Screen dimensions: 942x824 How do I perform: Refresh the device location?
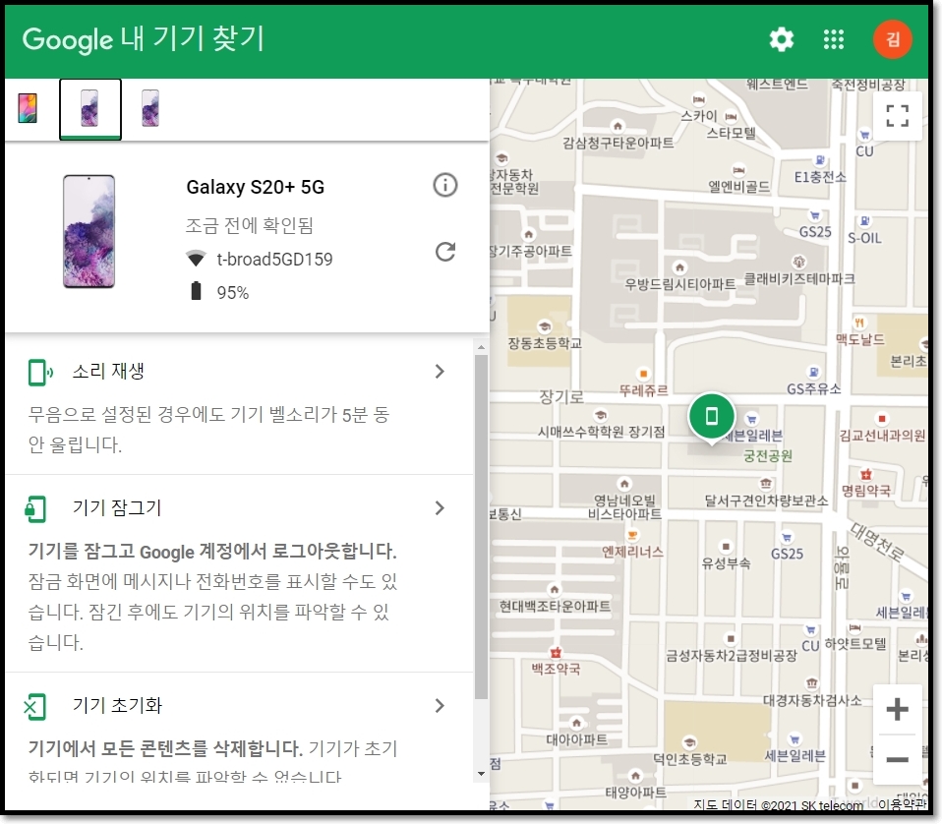tap(445, 252)
